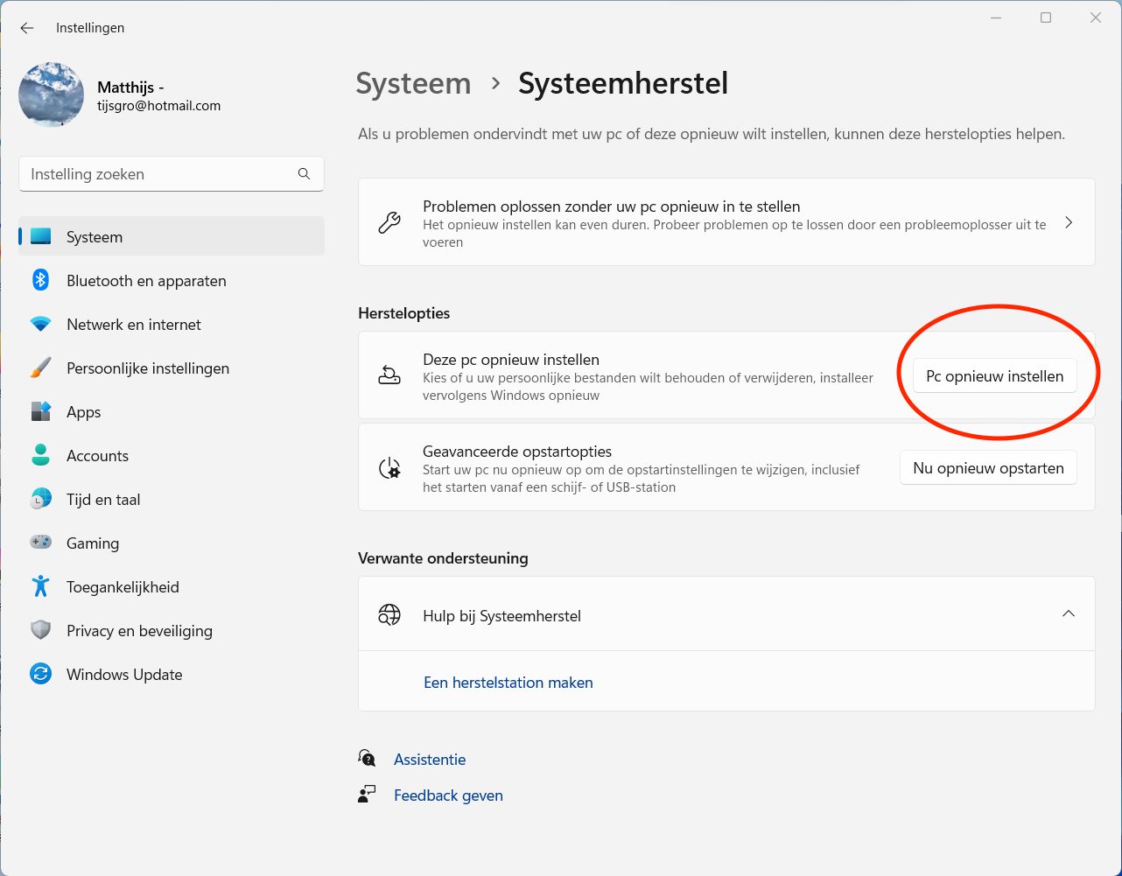Click the Privacy en beveiliging shield icon
Viewport: 1122px width, 876px height.
coord(40,630)
